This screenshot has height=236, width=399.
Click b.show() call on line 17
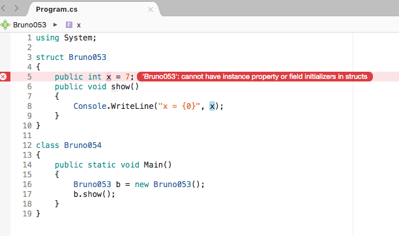point(94,194)
